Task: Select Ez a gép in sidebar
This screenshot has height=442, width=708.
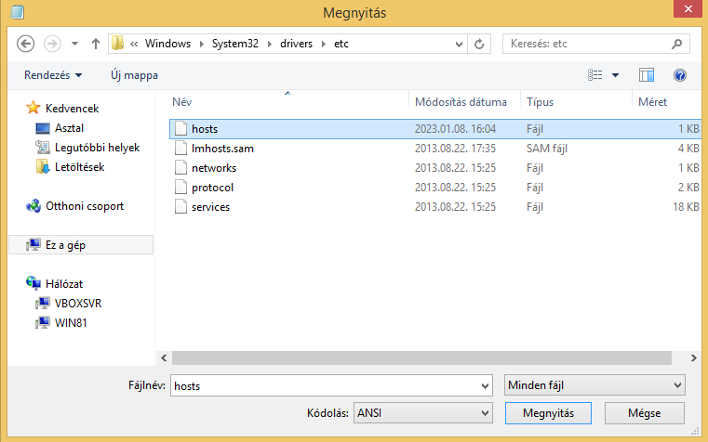Action: coord(67,245)
